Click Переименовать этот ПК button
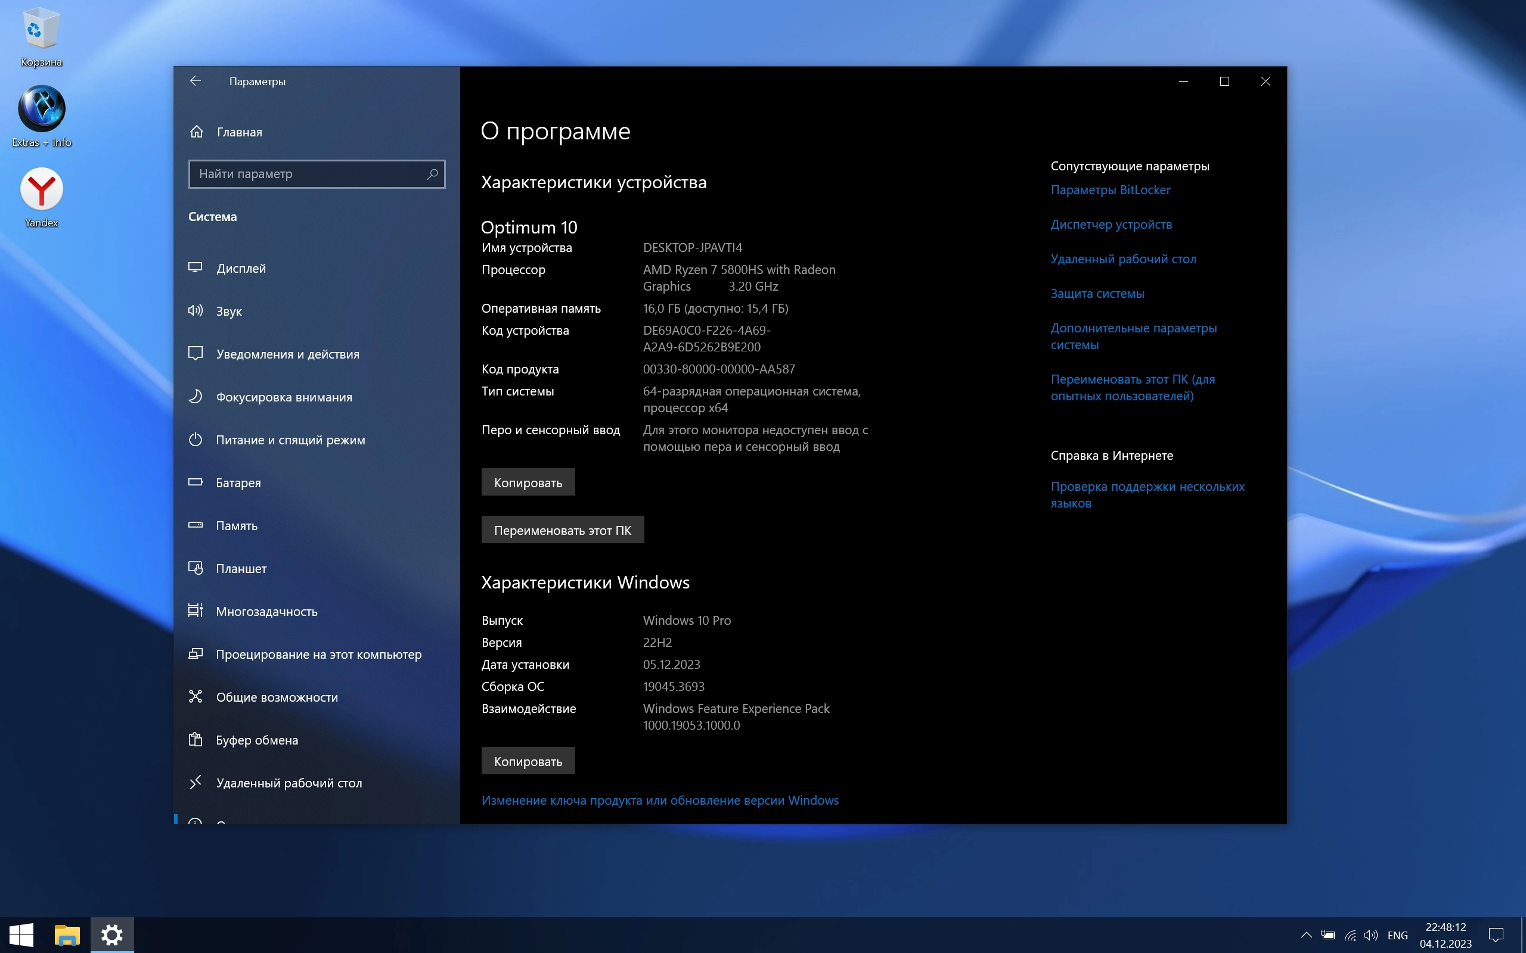Image resolution: width=1526 pixels, height=953 pixels. click(x=562, y=530)
